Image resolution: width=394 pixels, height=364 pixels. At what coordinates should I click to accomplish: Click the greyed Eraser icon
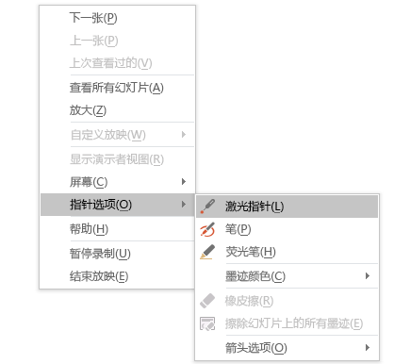pyautogui.click(x=207, y=301)
